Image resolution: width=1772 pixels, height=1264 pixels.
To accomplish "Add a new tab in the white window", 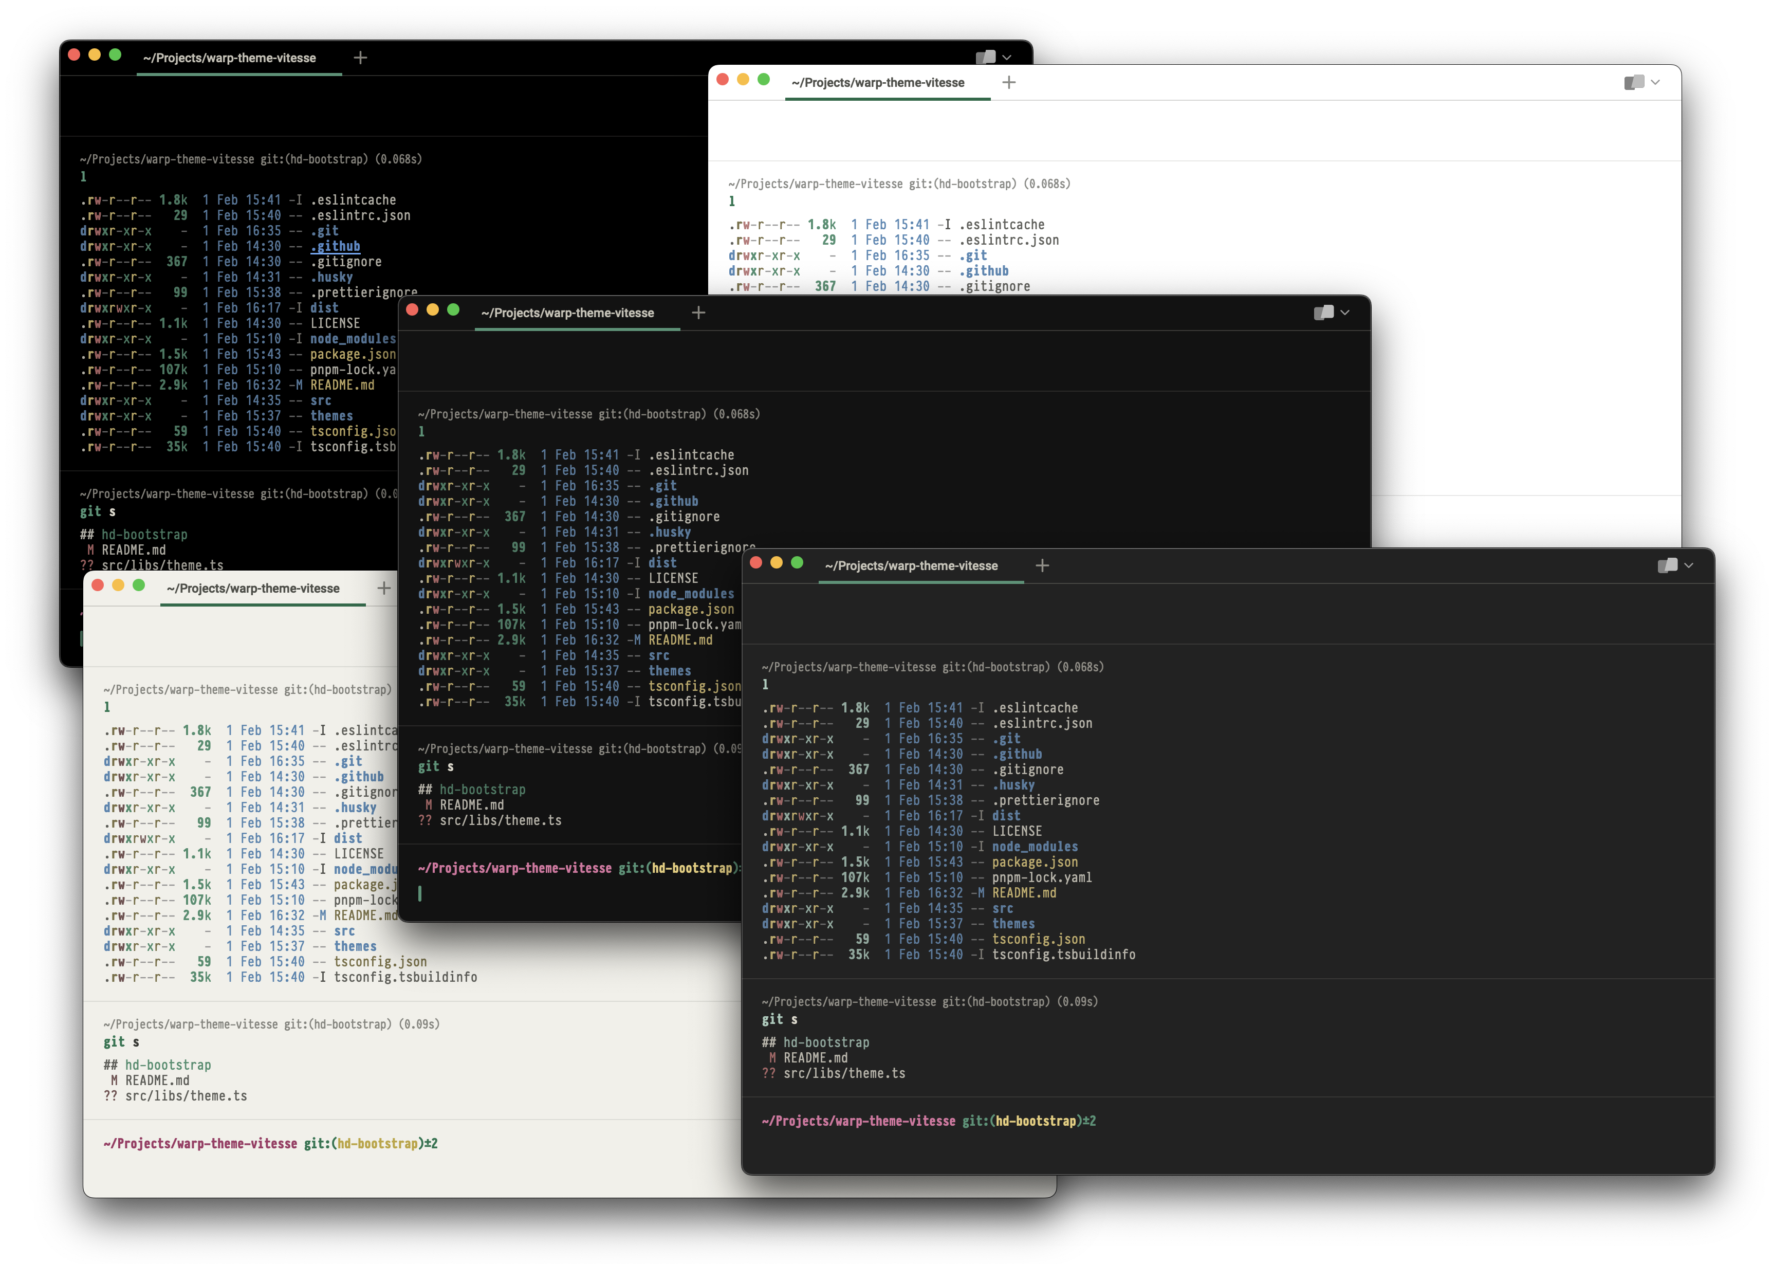I will 1008,83.
